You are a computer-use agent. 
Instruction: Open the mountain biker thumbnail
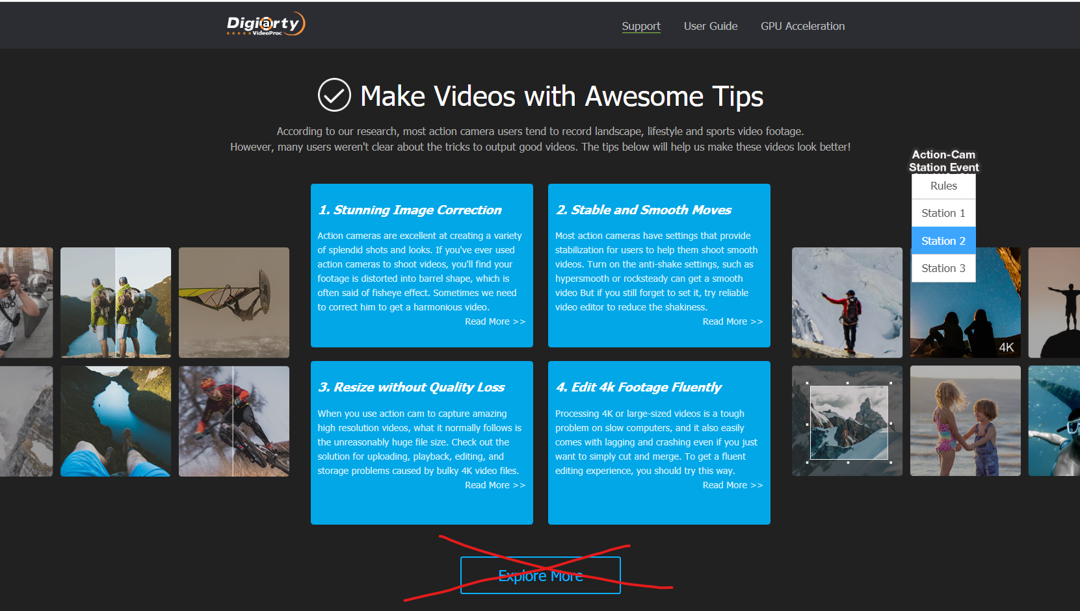(234, 421)
